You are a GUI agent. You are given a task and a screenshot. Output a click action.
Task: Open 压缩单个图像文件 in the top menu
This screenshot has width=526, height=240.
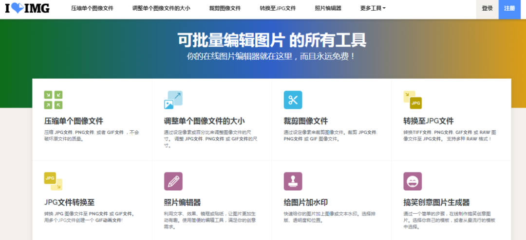pos(92,8)
